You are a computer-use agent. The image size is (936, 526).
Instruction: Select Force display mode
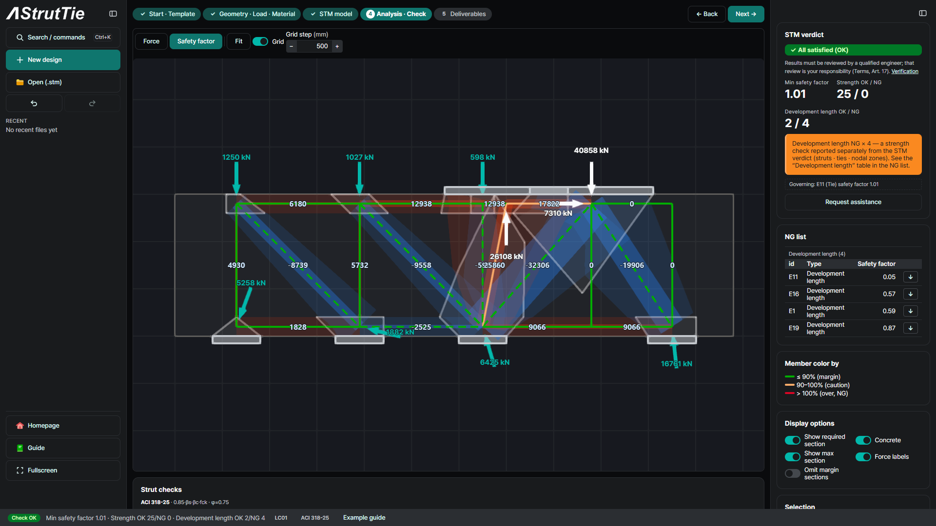coord(151,41)
